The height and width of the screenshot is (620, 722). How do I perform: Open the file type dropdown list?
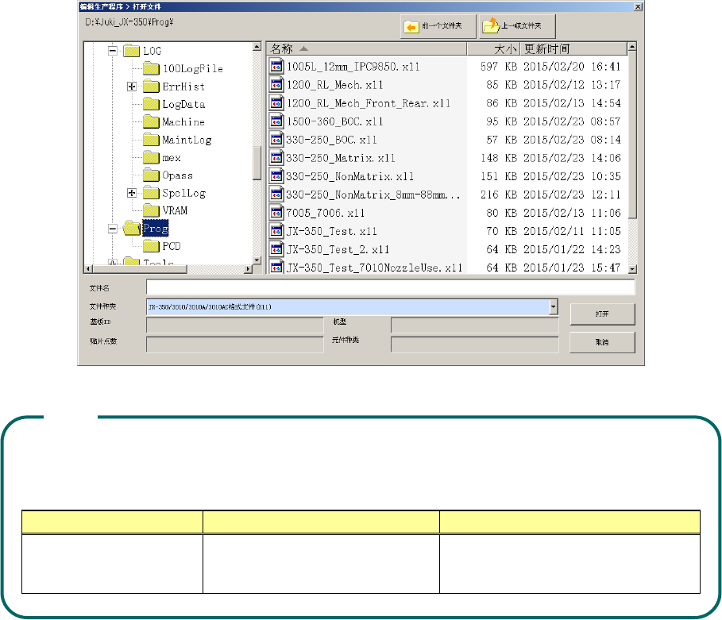pyautogui.click(x=554, y=306)
